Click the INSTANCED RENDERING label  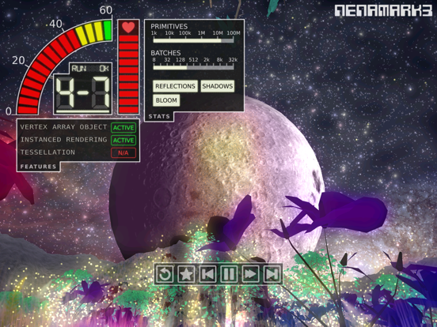pos(63,140)
